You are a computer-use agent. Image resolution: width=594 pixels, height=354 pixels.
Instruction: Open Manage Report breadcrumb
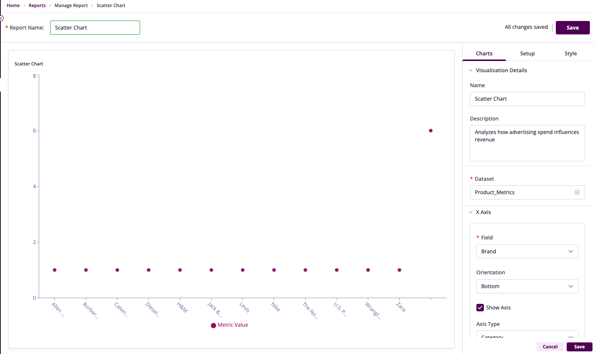(71, 6)
